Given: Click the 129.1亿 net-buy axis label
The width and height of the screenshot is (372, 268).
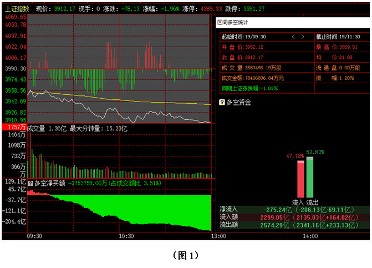Looking at the screenshot, I should (16, 181).
